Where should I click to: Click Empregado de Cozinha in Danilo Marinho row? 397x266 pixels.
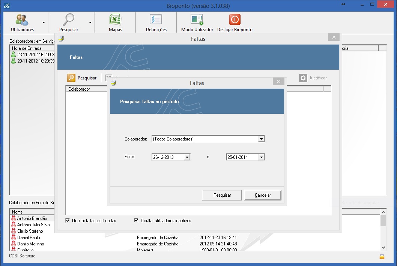click(158, 244)
